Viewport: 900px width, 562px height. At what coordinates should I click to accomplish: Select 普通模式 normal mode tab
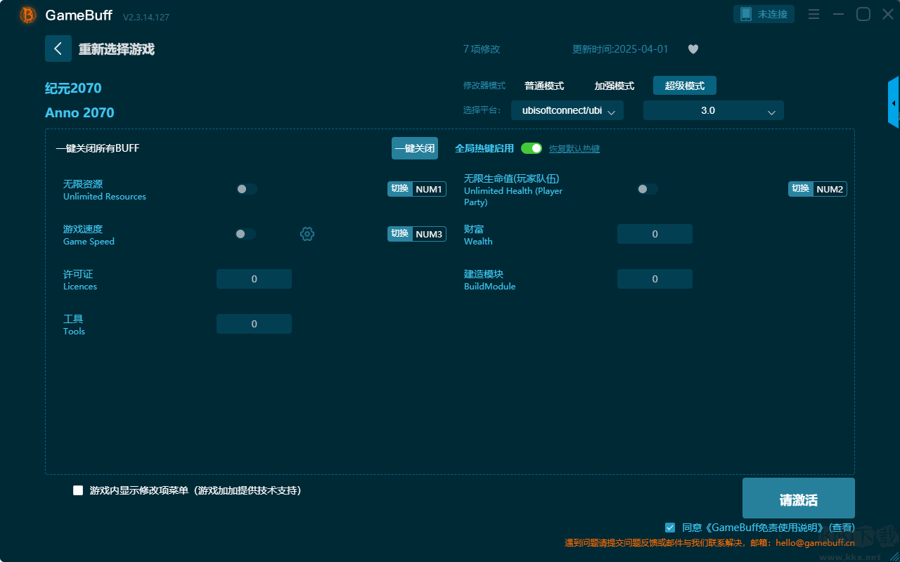coord(544,86)
